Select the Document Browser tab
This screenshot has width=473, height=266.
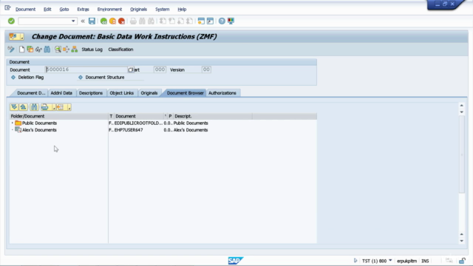186,93
